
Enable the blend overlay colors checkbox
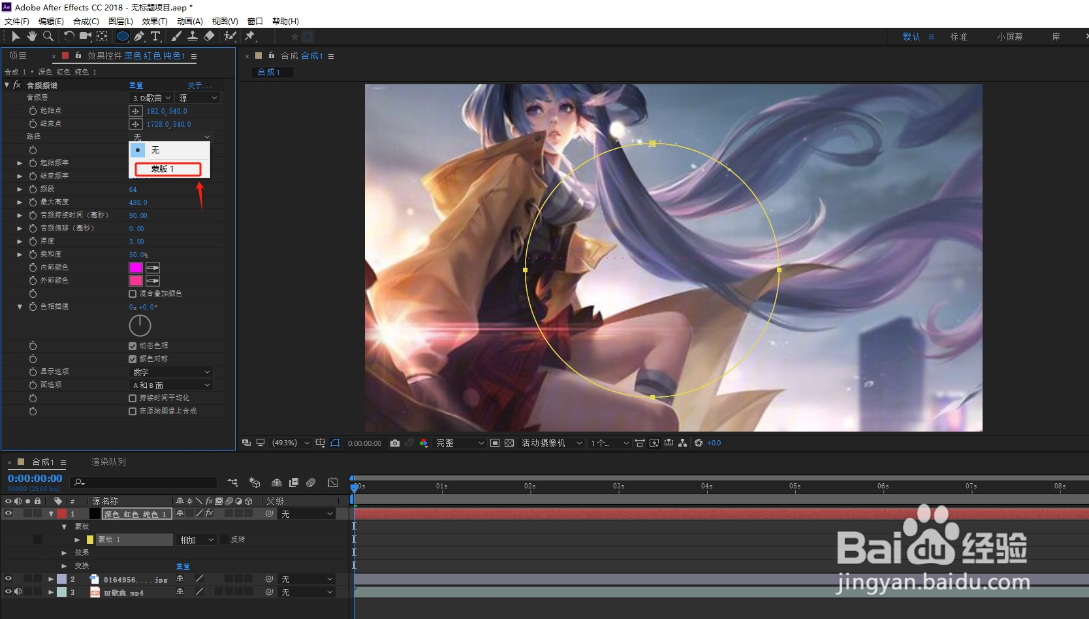[133, 294]
